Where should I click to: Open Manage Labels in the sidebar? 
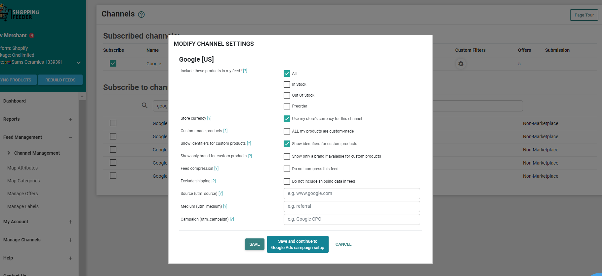[23, 206]
